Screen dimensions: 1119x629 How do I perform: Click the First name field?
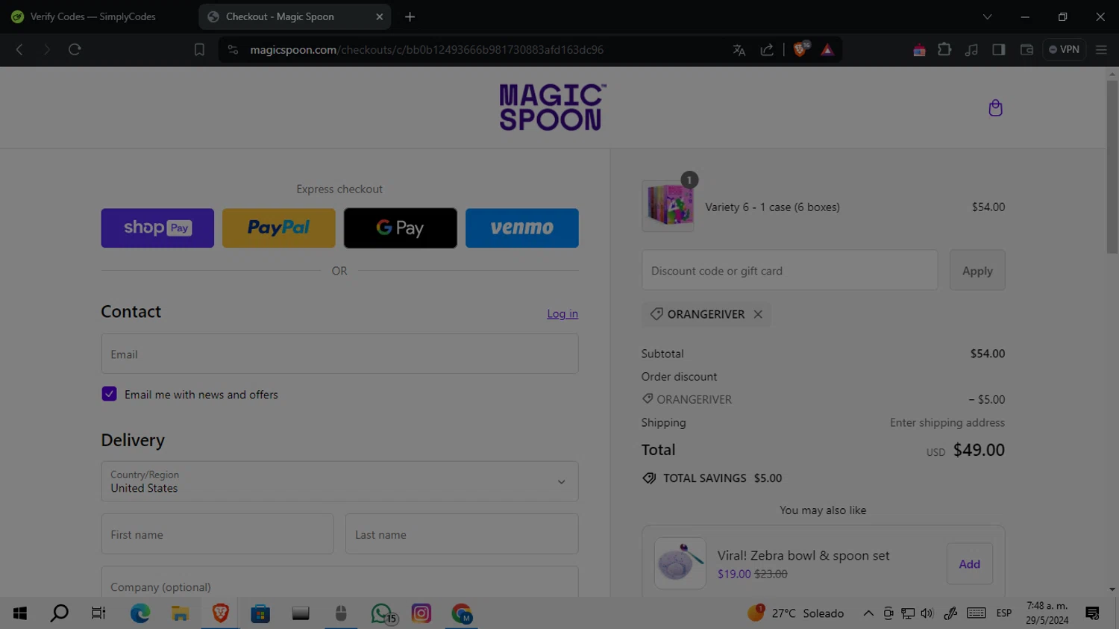tap(217, 534)
